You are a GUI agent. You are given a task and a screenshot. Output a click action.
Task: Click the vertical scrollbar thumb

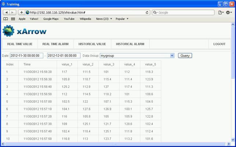233,53
